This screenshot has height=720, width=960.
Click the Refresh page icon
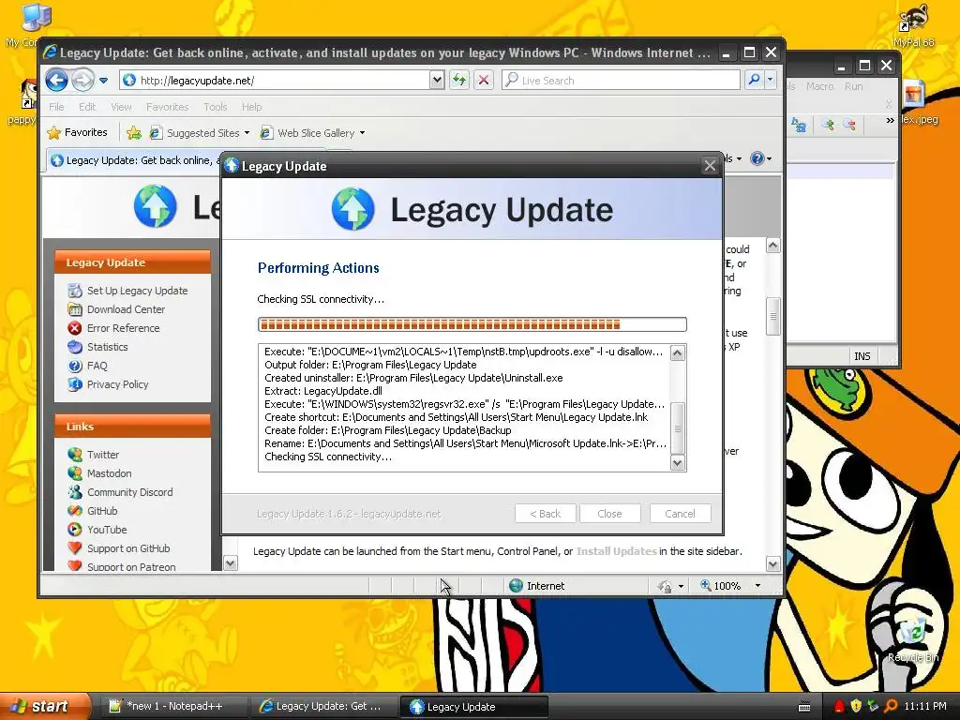click(459, 81)
